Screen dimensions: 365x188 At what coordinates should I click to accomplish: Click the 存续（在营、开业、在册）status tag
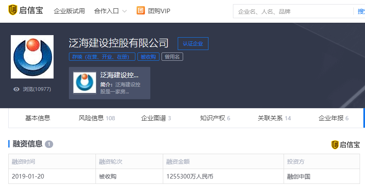pyautogui.click(x=102, y=57)
